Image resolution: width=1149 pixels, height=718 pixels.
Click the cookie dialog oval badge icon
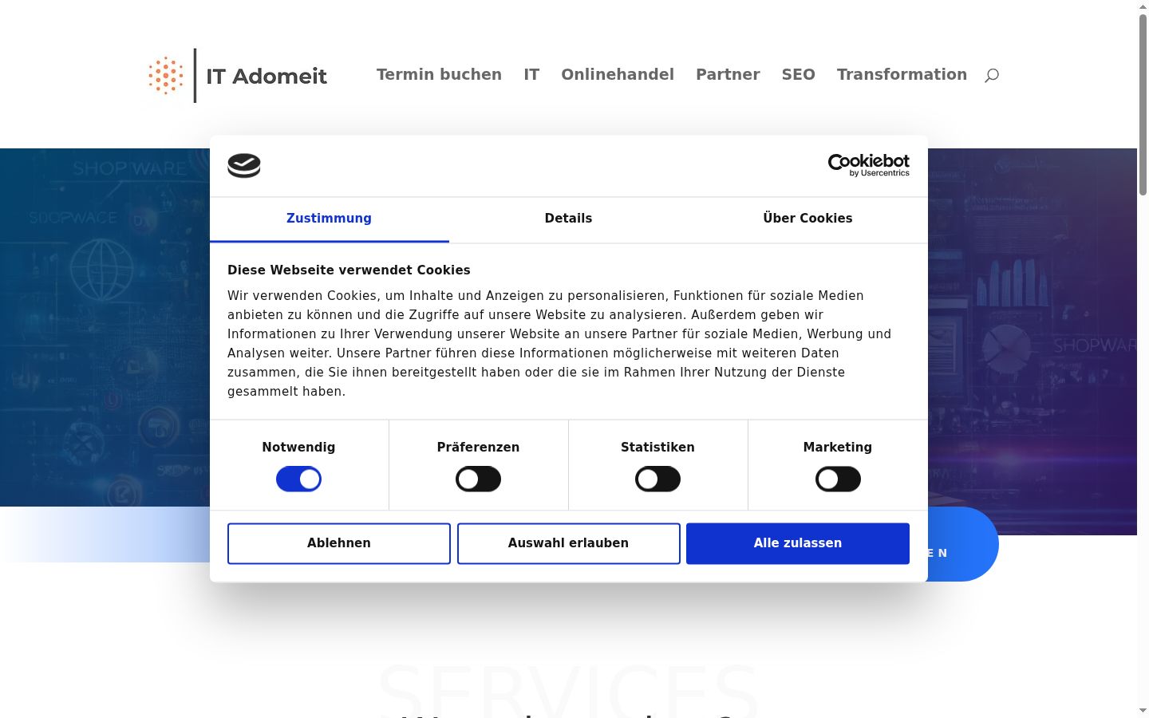coord(244,166)
